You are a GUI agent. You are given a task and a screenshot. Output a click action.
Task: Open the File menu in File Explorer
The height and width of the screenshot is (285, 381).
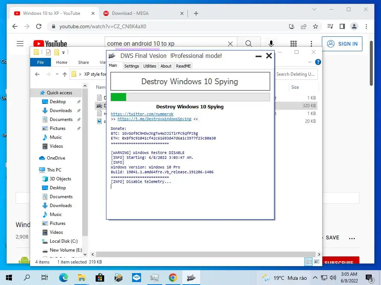pos(41,62)
